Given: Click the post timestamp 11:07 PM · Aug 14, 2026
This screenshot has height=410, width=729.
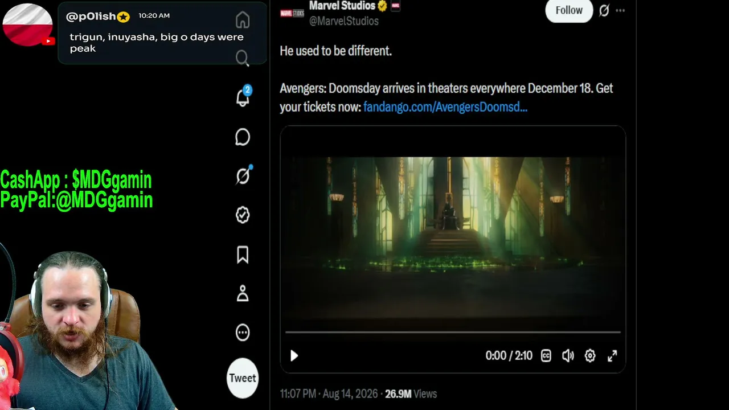Looking at the screenshot, I should point(329,393).
